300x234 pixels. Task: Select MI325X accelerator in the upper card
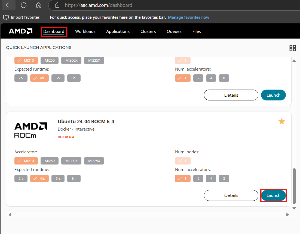[x=94, y=61]
